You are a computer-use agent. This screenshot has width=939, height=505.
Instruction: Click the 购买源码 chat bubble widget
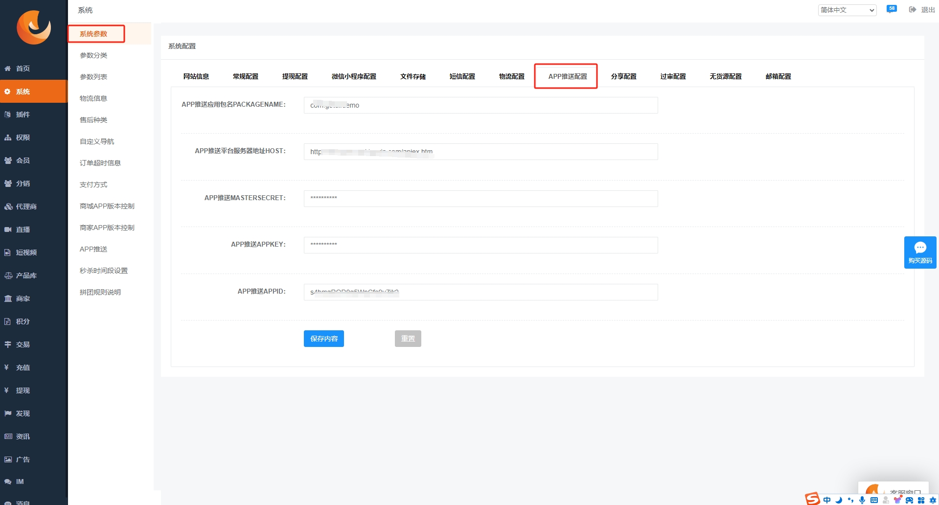click(920, 252)
